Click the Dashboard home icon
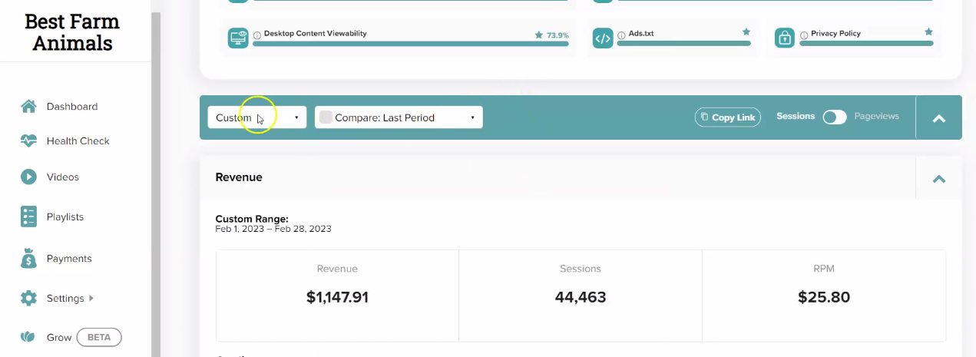This screenshot has height=357, width=976. 28,107
